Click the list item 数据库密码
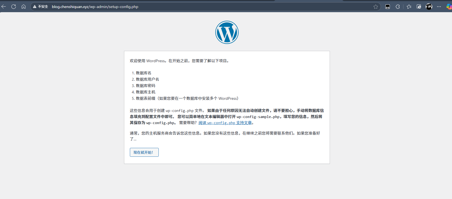Viewport: 452px width, 199px height. click(x=145, y=86)
